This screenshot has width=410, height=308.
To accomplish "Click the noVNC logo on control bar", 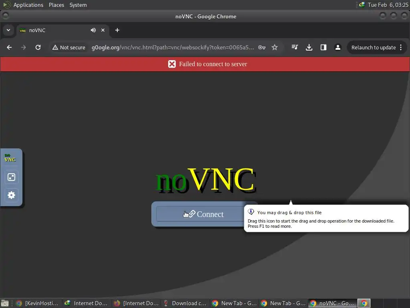I will (10, 158).
